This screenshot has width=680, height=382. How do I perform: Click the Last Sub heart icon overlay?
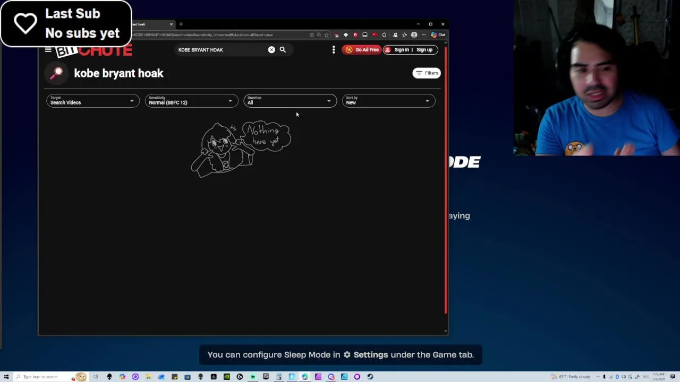pyautogui.click(x=25, y=24)
